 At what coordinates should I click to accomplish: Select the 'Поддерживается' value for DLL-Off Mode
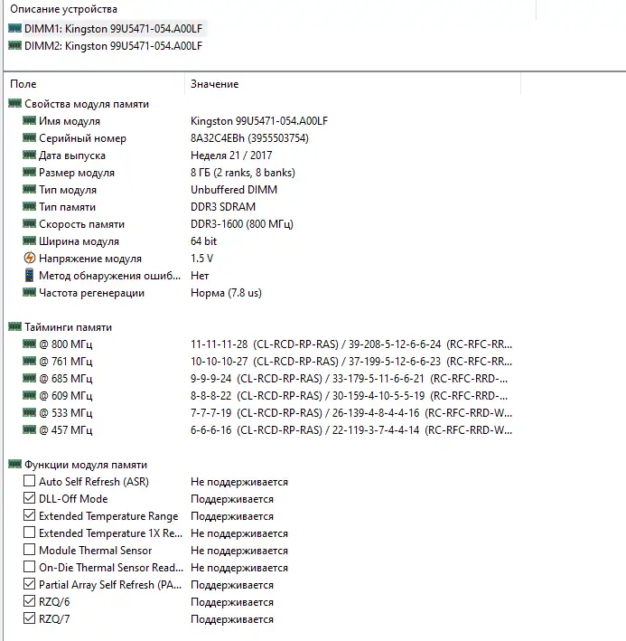[232, 499]
